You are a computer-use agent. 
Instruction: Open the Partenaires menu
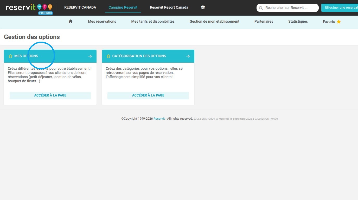tap(264, 22)
